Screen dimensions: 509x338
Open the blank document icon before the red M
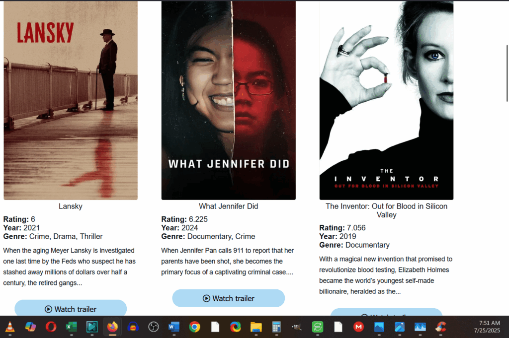click(338, 327)
